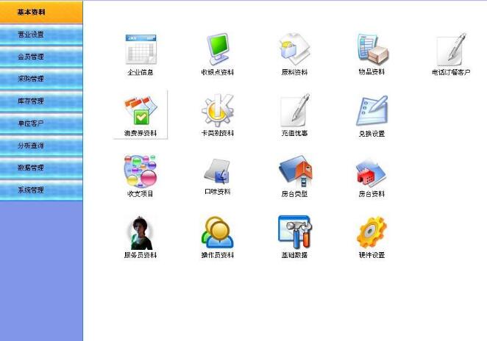This screenshot has width=487, height=341.
Task: Open 兑换设置 icon
Action: (x=372, y=111)
